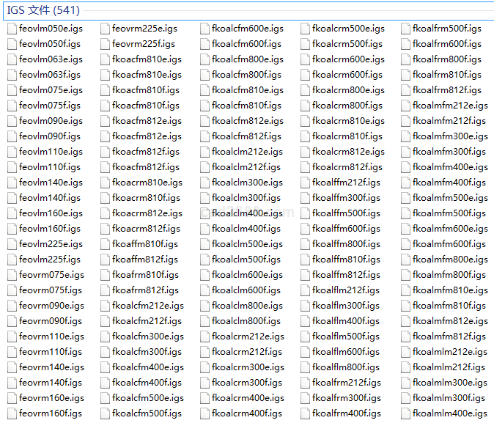Image resolution: width=494 pixels, height=423 pixels.
Task: Click the file icon of fkoalcfm600e.igs
Action: 204,29
